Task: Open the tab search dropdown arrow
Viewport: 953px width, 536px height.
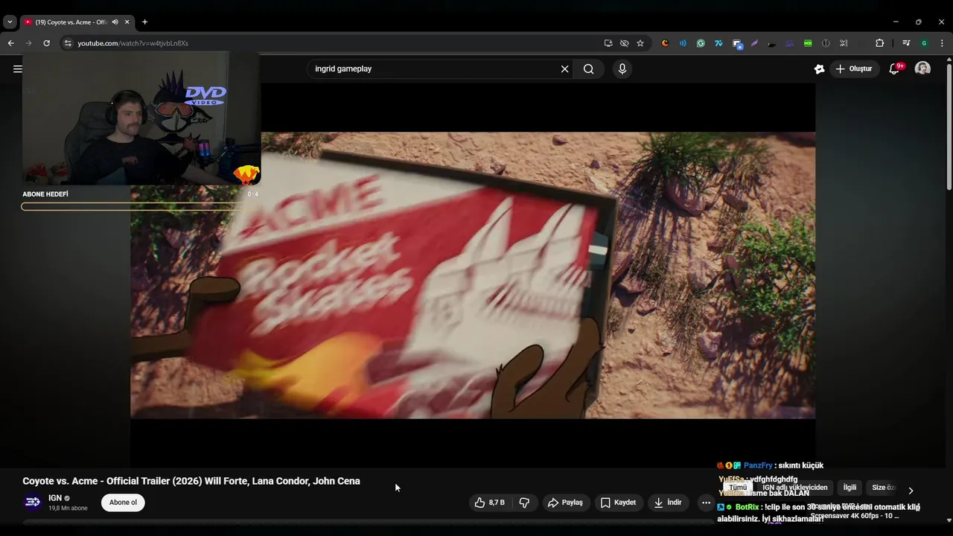Action: pos(10,22)
